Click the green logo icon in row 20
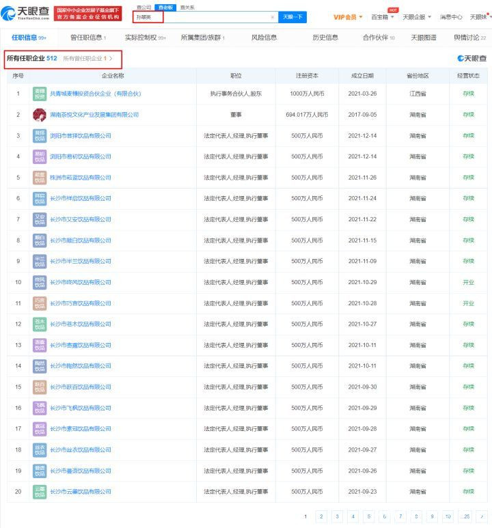 (40, 492)
